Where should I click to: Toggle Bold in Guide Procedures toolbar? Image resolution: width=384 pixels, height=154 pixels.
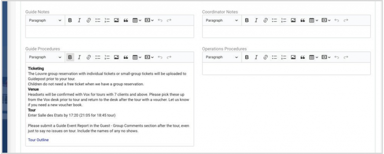coord(70,57)
